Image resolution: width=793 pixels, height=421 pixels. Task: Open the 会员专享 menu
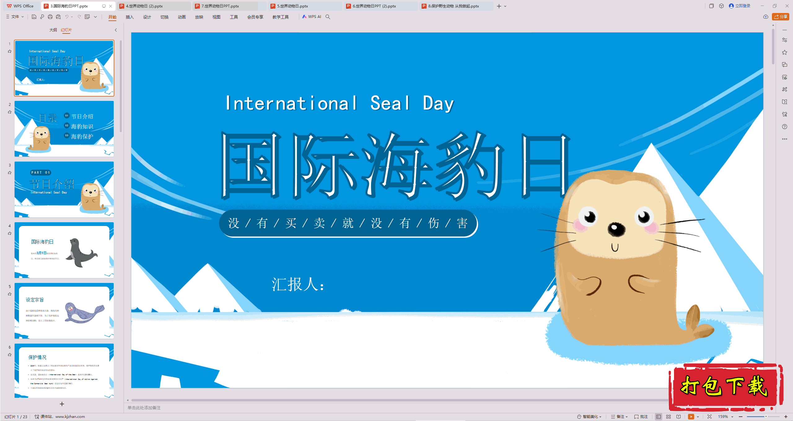click(255, 17)
